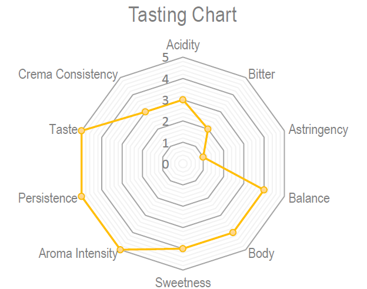
Task: Click the Acidity axis label
Action: pyautogui.click(x=183, y=45)
